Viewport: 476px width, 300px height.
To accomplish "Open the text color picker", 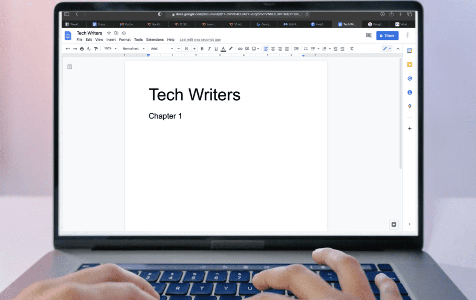I will click(223, 49).
